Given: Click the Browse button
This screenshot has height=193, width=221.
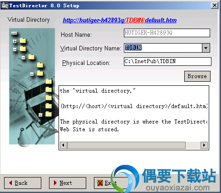Looking at the screenshot, I should (197, 76).
